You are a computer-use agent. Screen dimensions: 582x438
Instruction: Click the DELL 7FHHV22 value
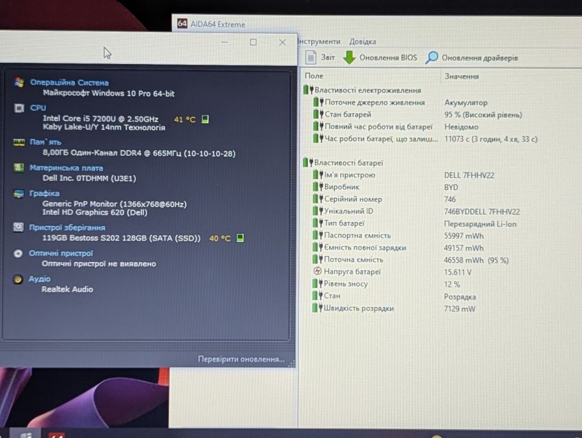tap(469, 175)
